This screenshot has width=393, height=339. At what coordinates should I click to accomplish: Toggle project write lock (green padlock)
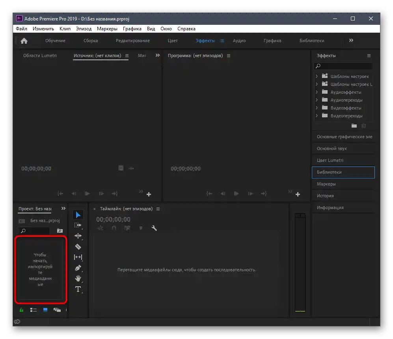22,310
